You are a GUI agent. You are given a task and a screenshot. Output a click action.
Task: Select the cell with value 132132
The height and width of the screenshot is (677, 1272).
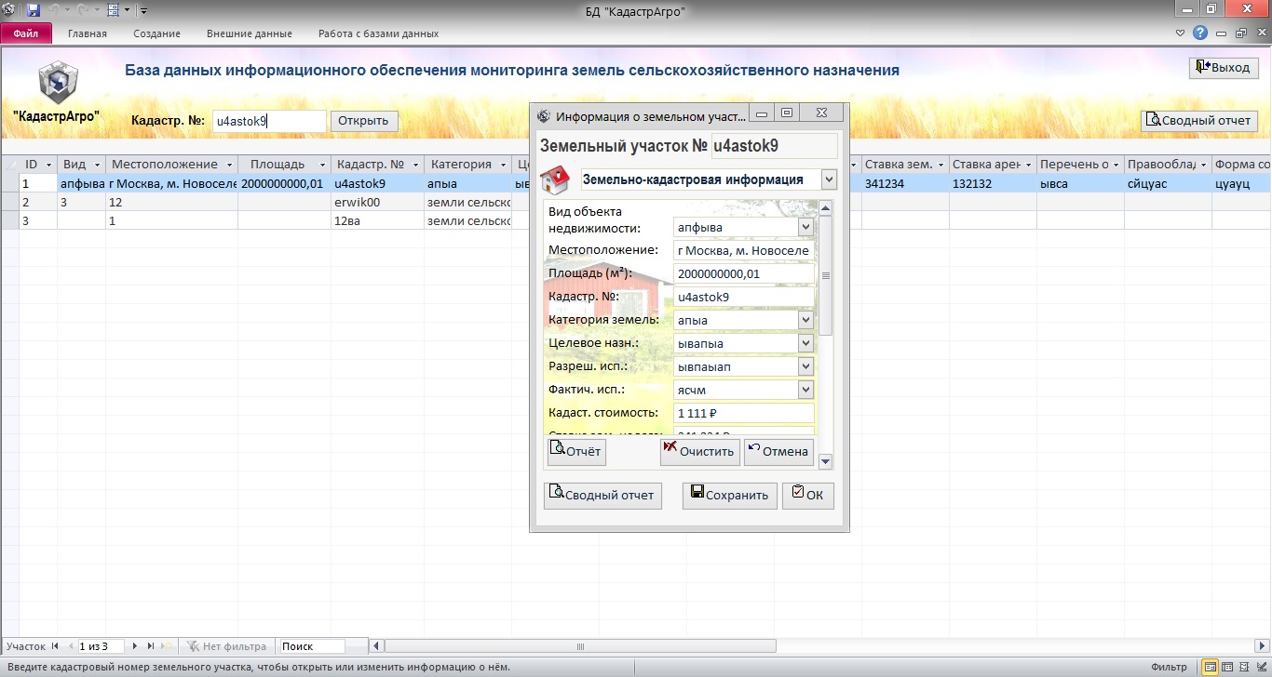click(x=994, y=184)
